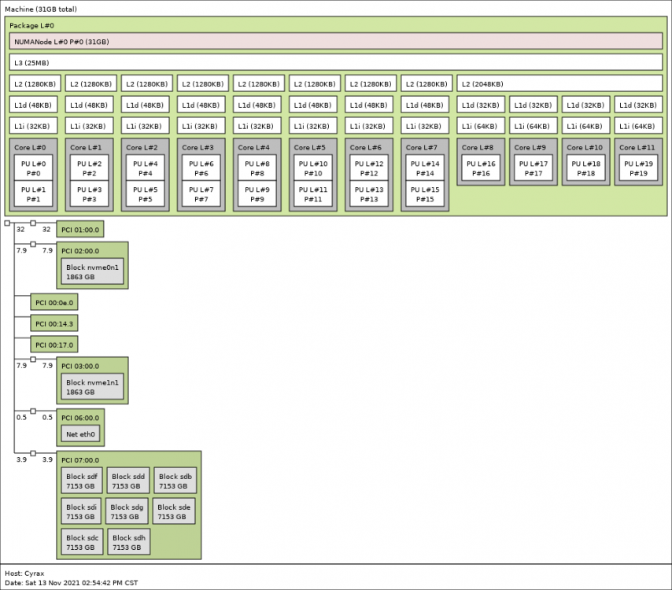Select the PCI 02:00.0 label

tap(80, 251)
